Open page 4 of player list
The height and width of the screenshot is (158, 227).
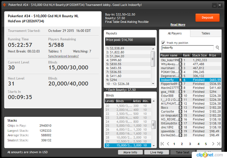198,144
